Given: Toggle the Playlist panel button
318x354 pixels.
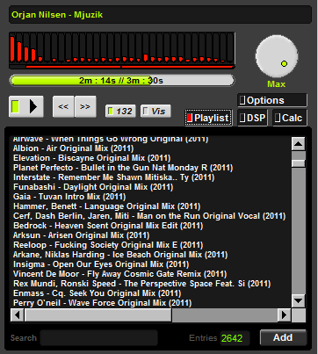Looking at the screenshot, I should coord(208,118).
